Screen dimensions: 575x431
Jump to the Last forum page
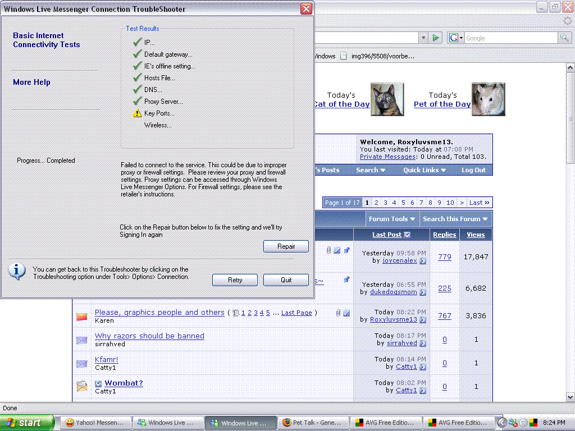pyautogui.click(x=480, y=203)
